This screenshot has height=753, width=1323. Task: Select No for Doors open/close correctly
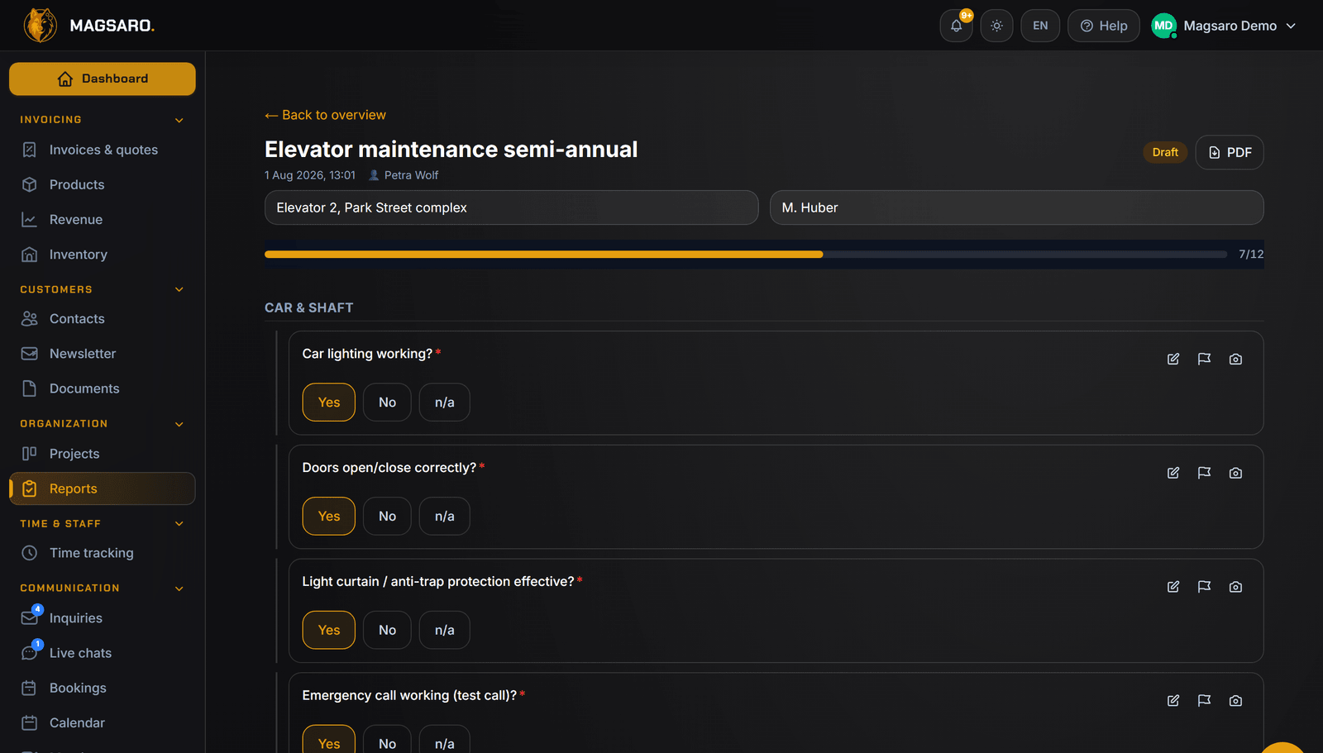click(x=387, y=517)
